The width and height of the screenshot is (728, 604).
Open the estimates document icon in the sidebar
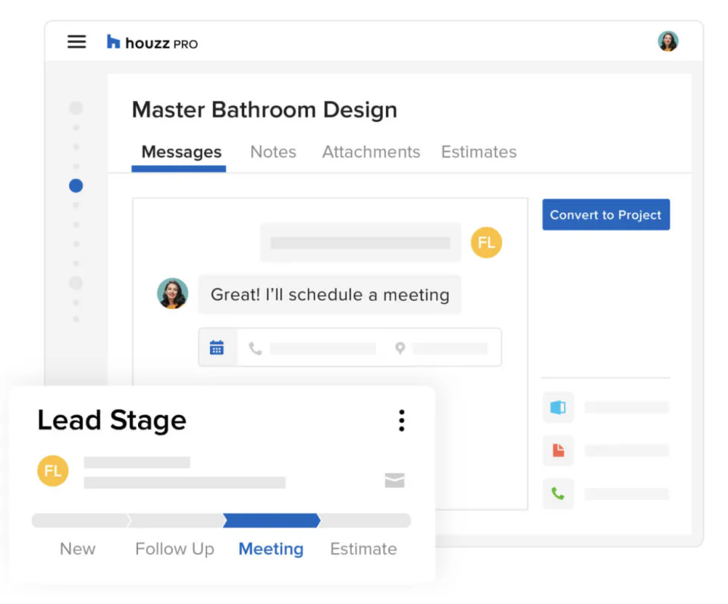tap(558, 407)
